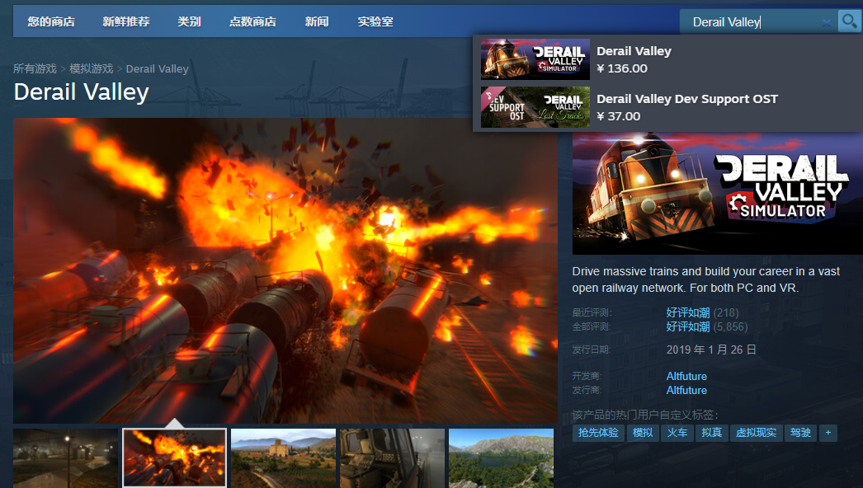This screenshot has height=488, width=863.
Task: Open the 实验室 tab
Action: coord(375,21)
